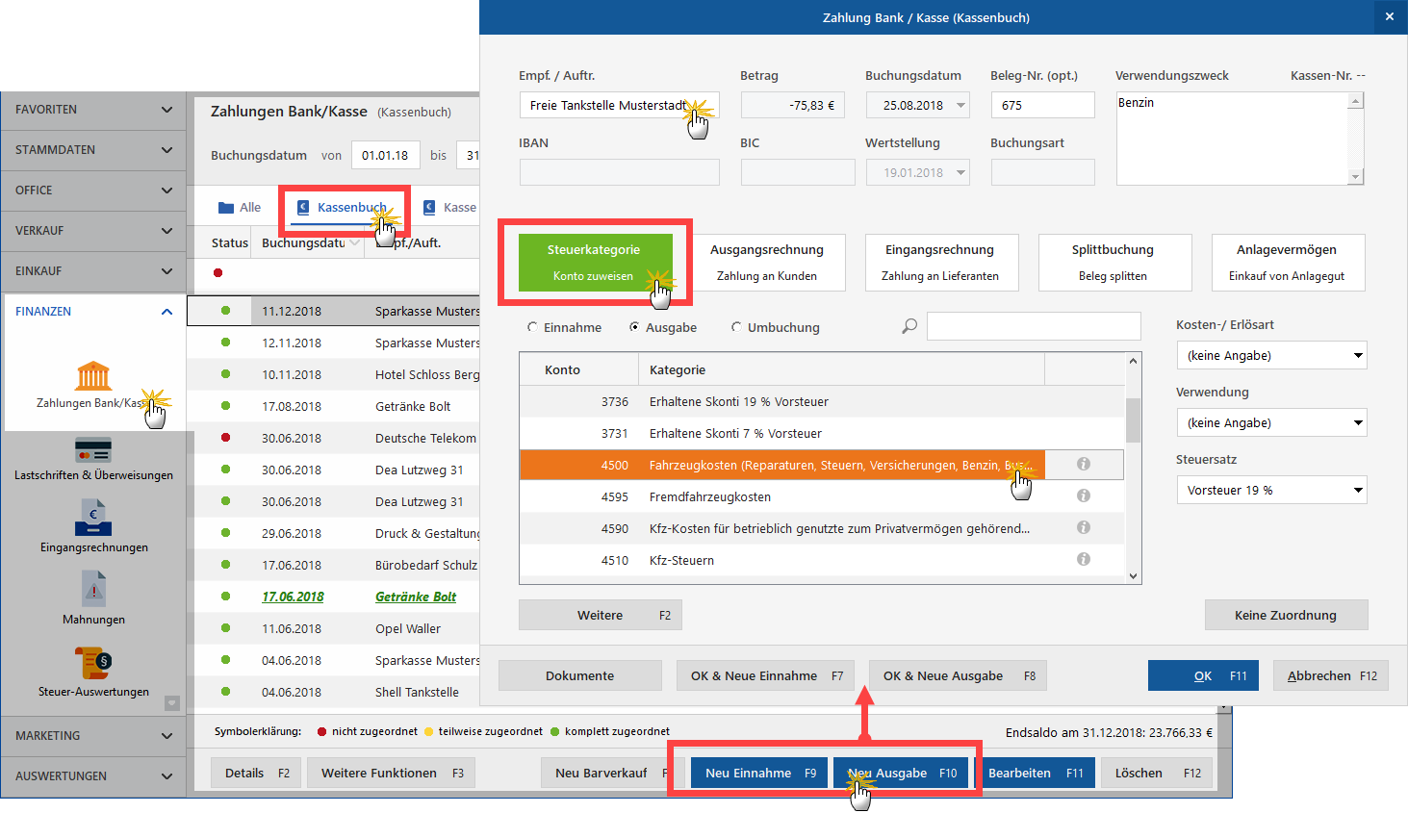Open Eingangsrechnungen icon in sidebar
The width and height of the screenshot is (1408, 813).
[93, 518]
